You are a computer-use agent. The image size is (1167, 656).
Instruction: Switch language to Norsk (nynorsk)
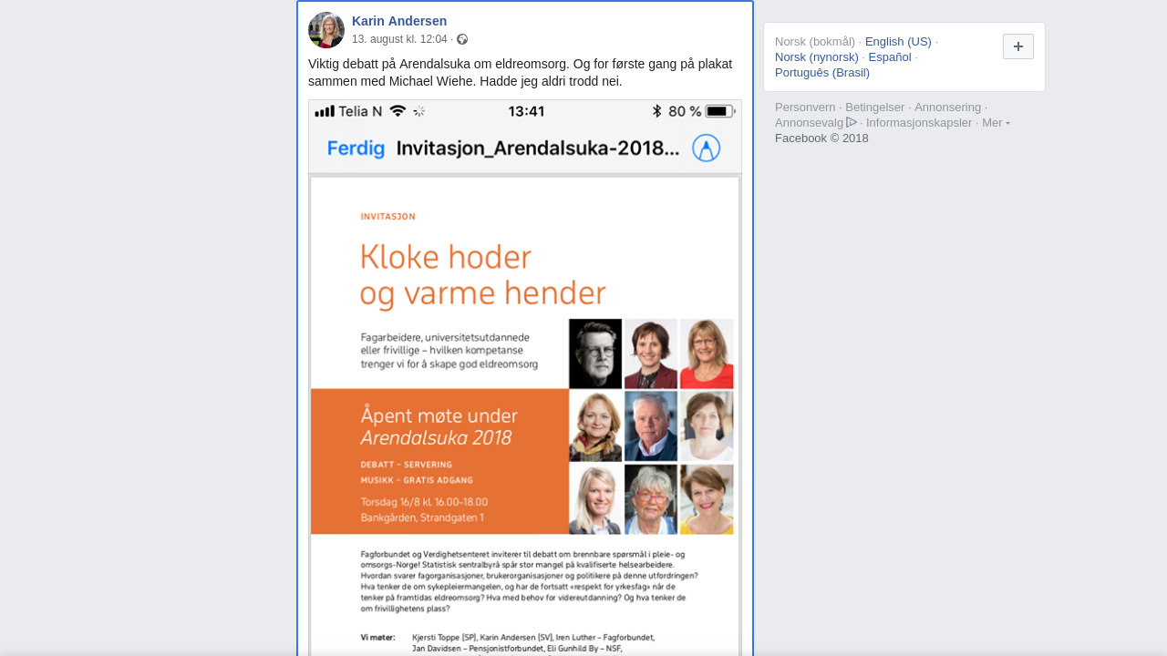[x=817, y=57]
